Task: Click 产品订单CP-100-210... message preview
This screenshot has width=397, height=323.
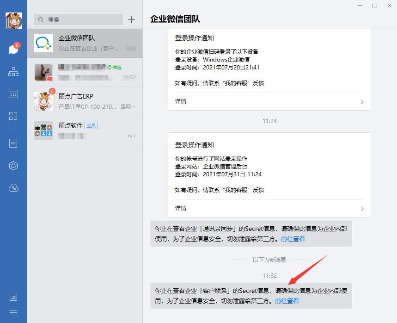Action: click(x=87, y=107)
